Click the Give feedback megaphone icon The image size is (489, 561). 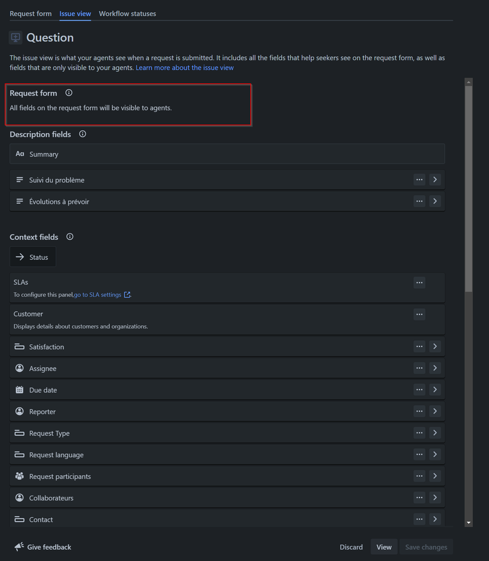[18, 546]
